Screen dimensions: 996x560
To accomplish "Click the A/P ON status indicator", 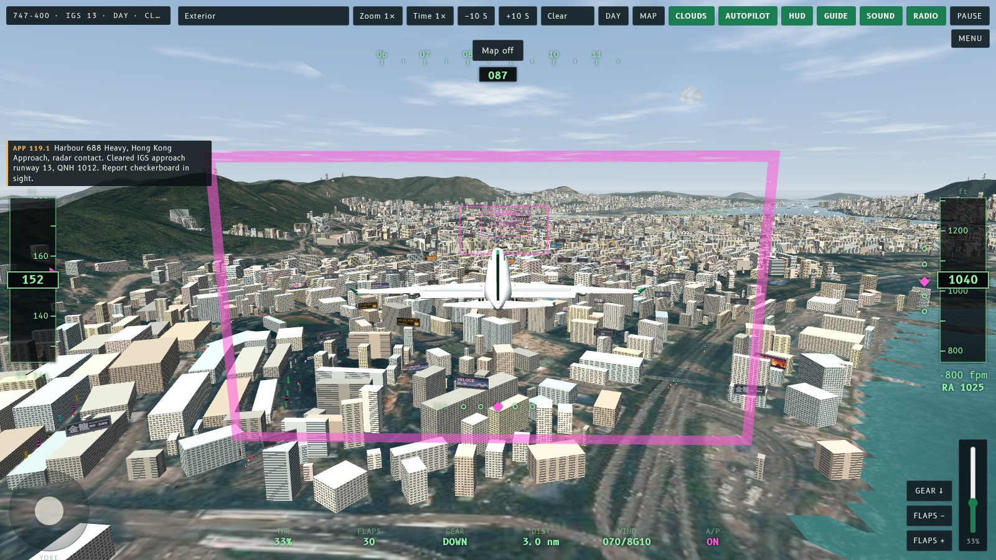I will 713,542.
